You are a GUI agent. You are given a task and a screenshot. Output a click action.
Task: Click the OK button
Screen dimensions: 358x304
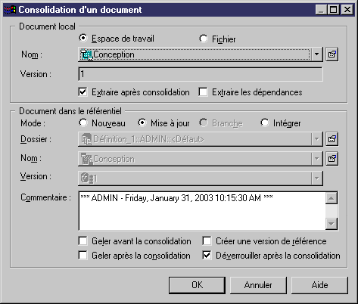click(197, 285)
